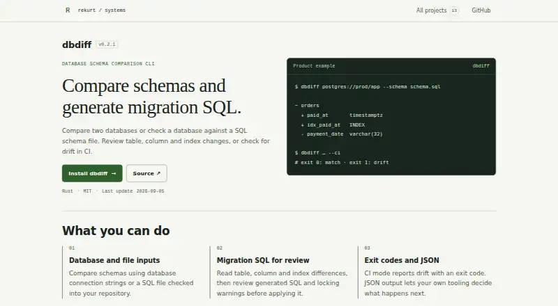Click the exit 0: match exit 1: drift line
The image size is (558, 306).
pos(342,163)
